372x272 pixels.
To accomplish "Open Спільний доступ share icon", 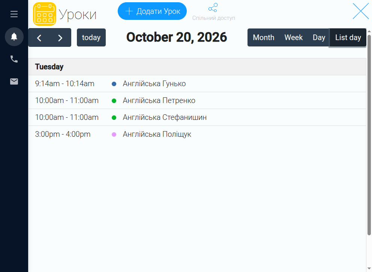I will 213,7.
